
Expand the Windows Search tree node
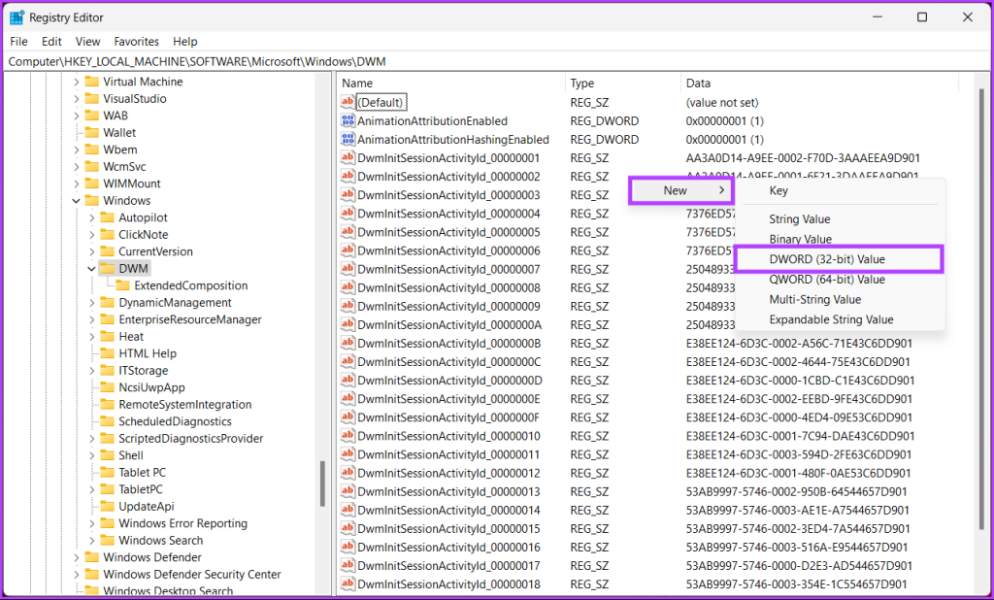point(92,541)
